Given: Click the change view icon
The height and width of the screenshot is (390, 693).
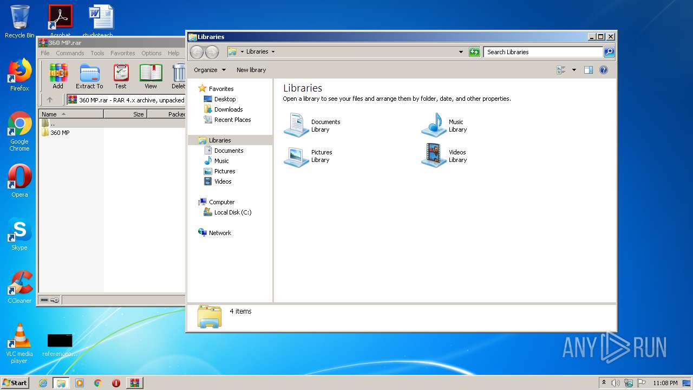Looking at the screenshot, I should [561, 70].
